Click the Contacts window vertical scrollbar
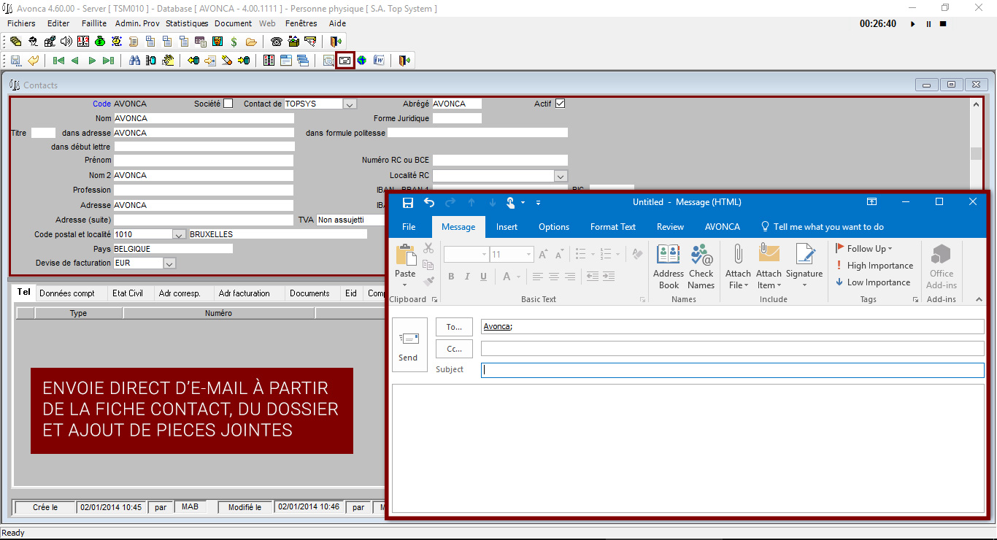Screen dimensions: 997x540 pyautogui.click(x=976, y=146)
